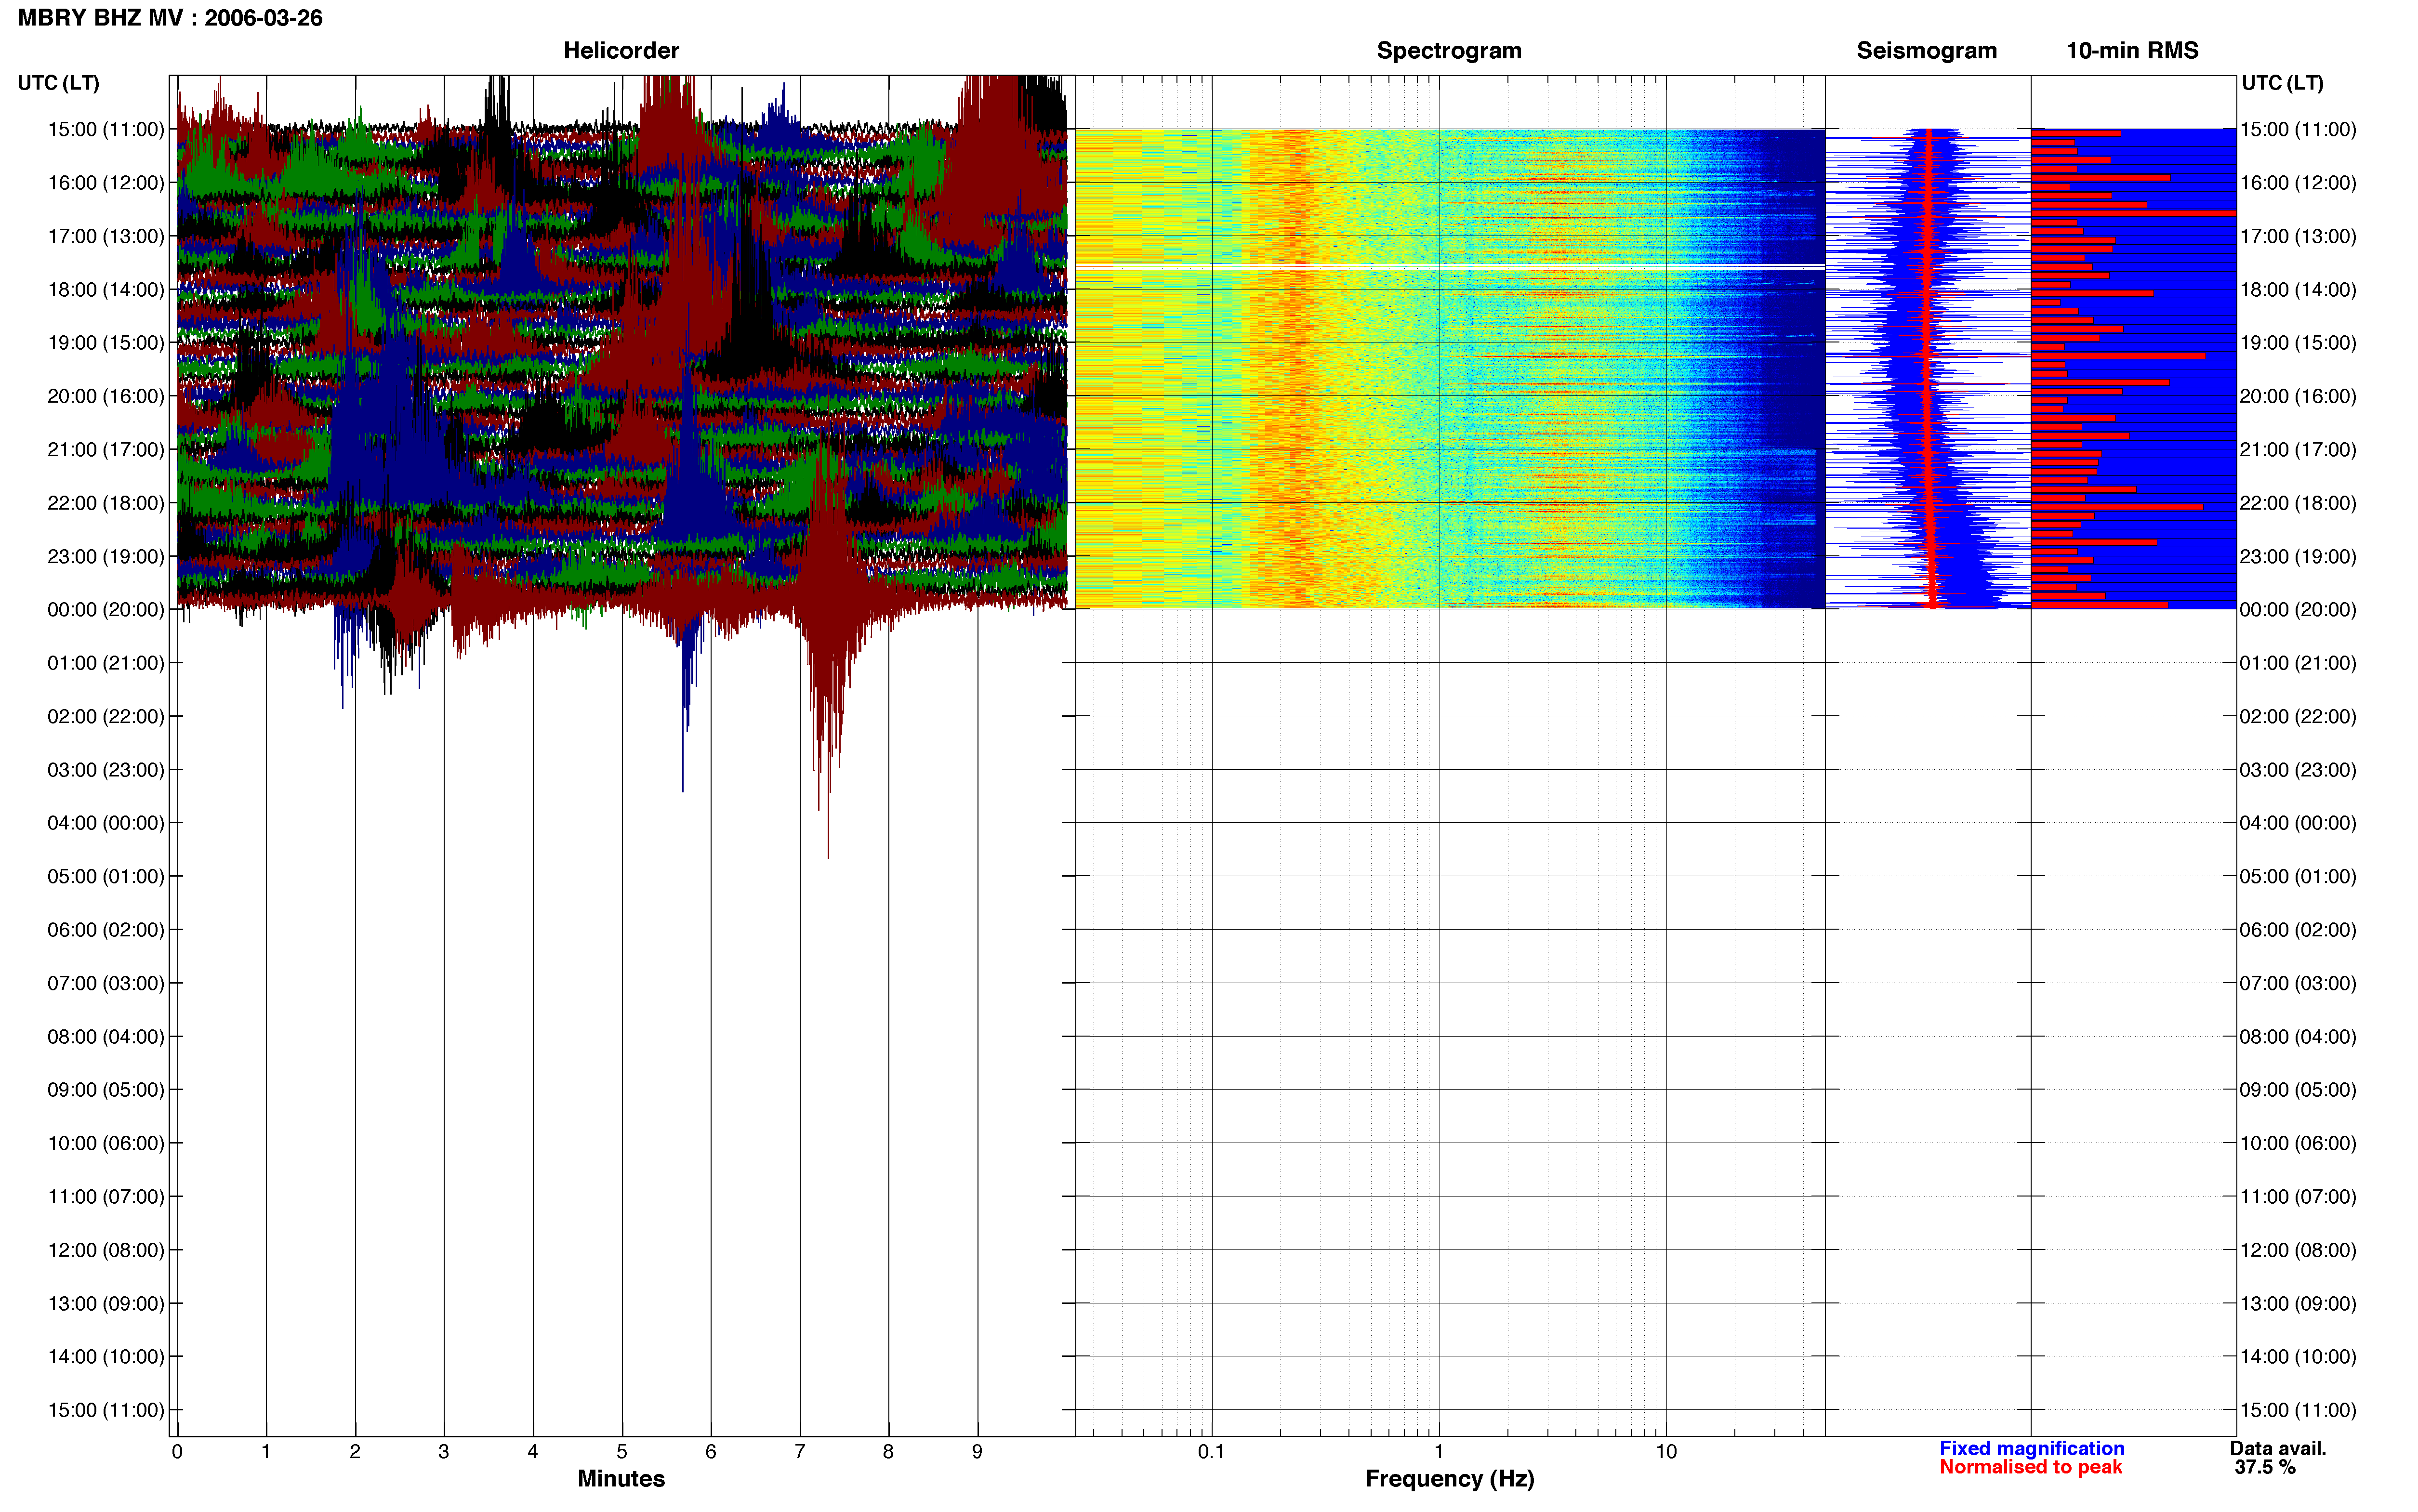The height and width of the screenshot is (1512, 2418).
Task: Click left-axis label '08:00 (04:00)'
Action: tap(106, 1037)
